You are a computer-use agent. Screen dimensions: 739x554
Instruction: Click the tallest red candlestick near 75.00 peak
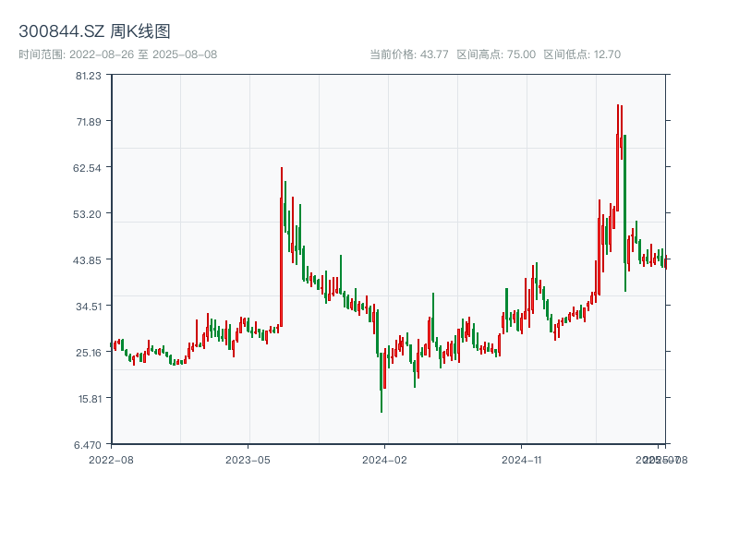pyautogui.click(x=617, y=160)
